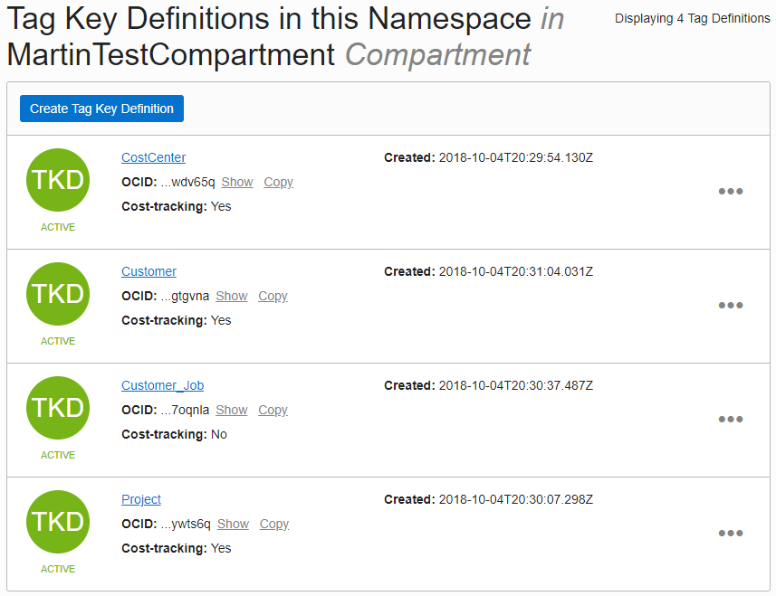Show the full OCID for CostCenter
Screen dimensions: 776x596
(x=237, y=182)
